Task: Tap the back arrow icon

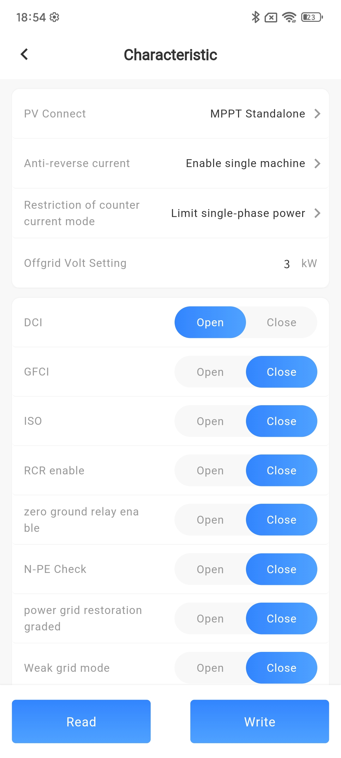Action: pos(24,54)
